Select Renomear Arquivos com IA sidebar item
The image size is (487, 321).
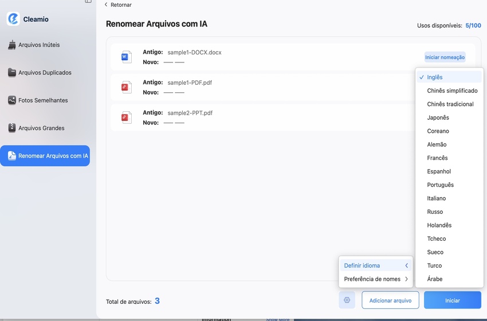click(45, 156)
